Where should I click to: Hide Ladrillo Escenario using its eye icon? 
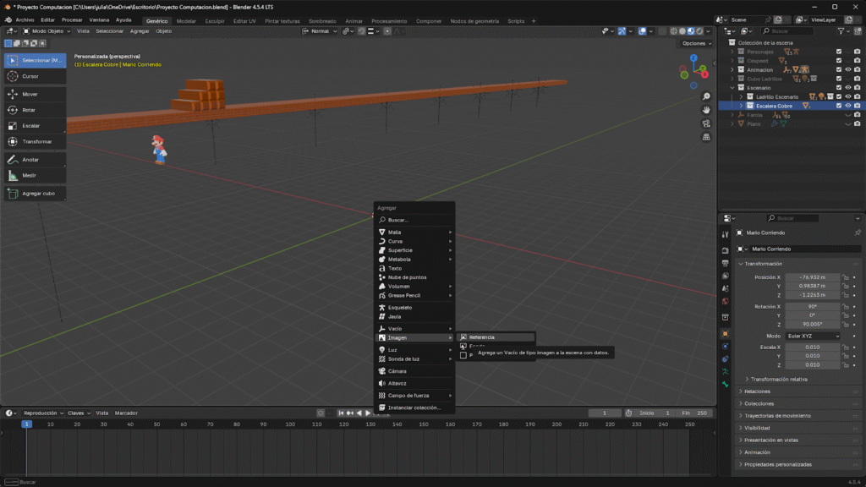point(847,96)
